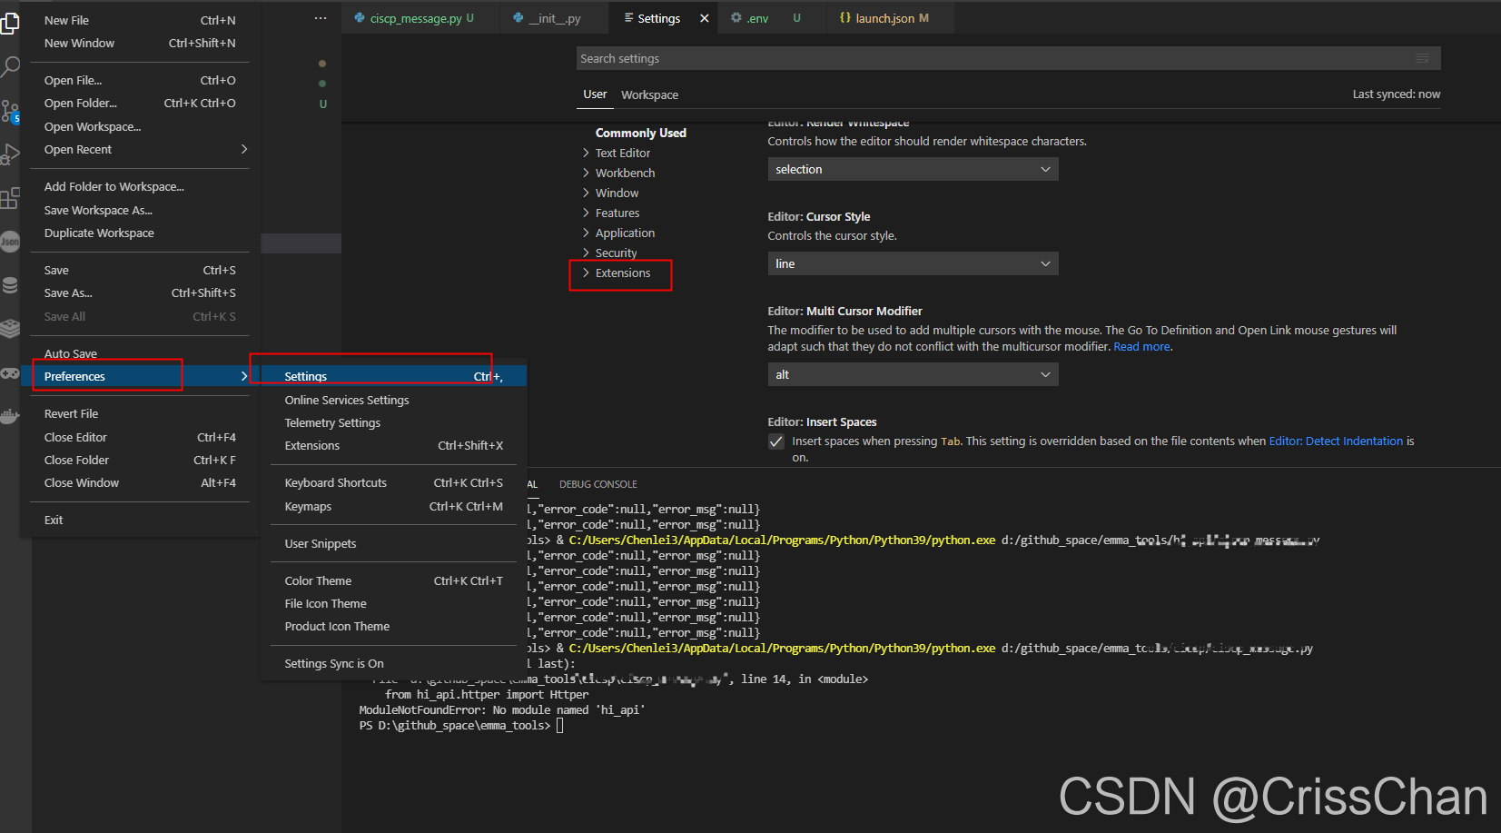The width and height of the screenshot is (1501, 833).
Task: Switch to the Workspace settings tab
Action: coord(649,94)
